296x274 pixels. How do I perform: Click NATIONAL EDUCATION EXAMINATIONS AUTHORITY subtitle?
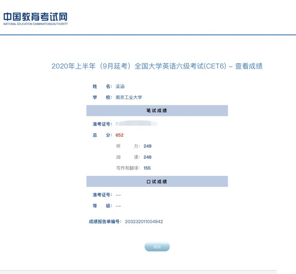(x=36, y=24)
